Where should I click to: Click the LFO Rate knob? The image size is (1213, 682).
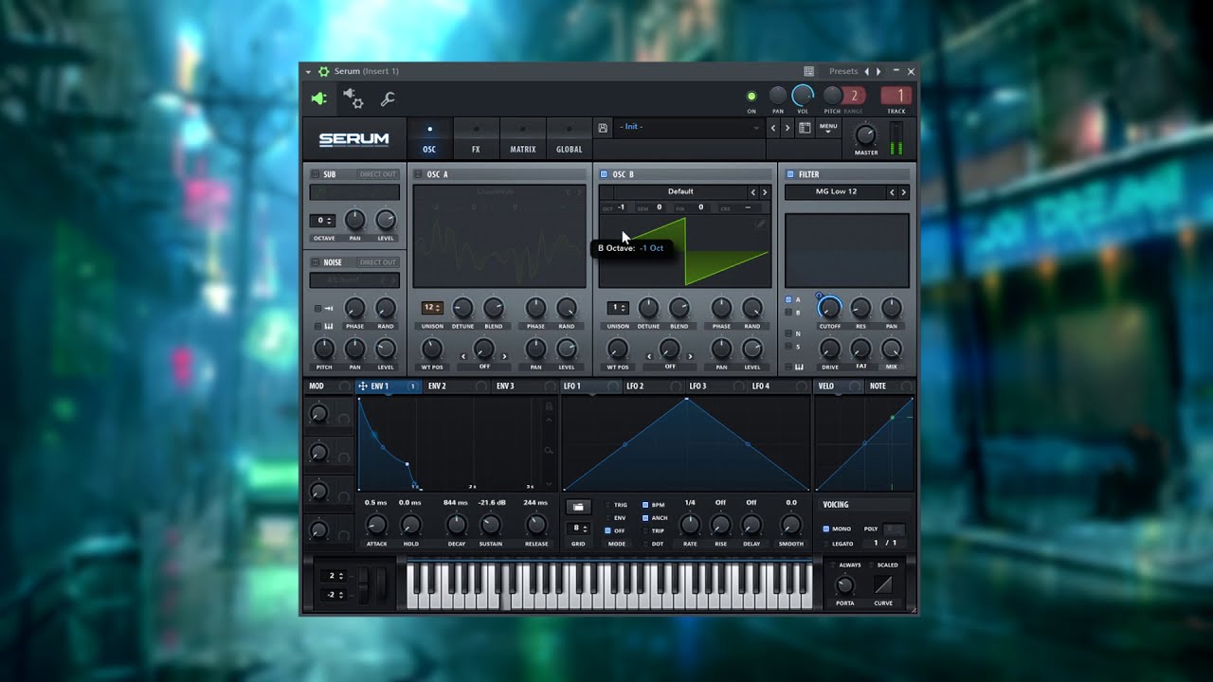pyautogui.click(x=690, y=524)
